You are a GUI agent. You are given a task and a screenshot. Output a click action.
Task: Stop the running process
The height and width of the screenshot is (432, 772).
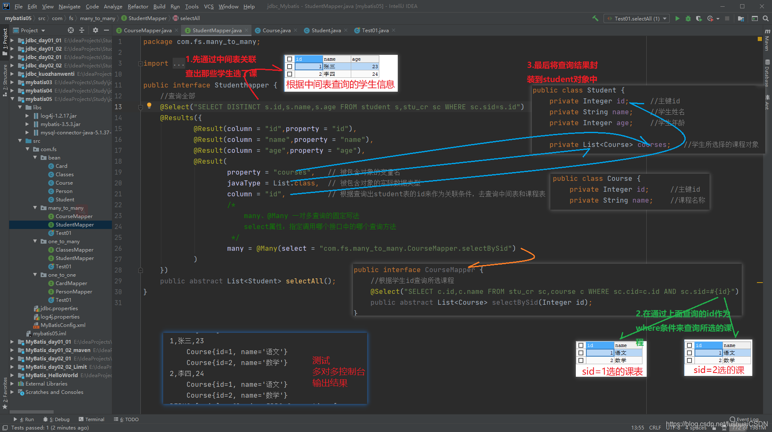[727, 18]
